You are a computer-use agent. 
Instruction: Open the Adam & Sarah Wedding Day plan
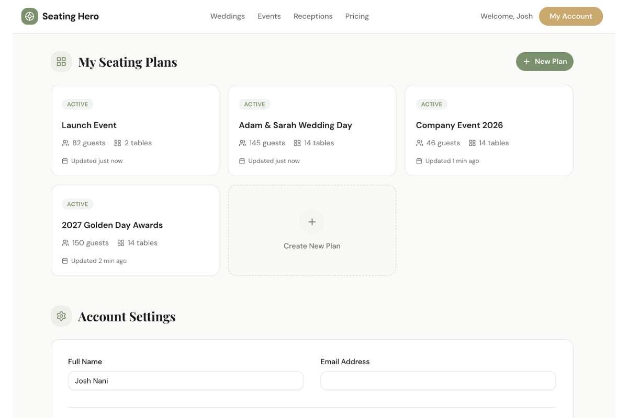(x=295, y=125)
